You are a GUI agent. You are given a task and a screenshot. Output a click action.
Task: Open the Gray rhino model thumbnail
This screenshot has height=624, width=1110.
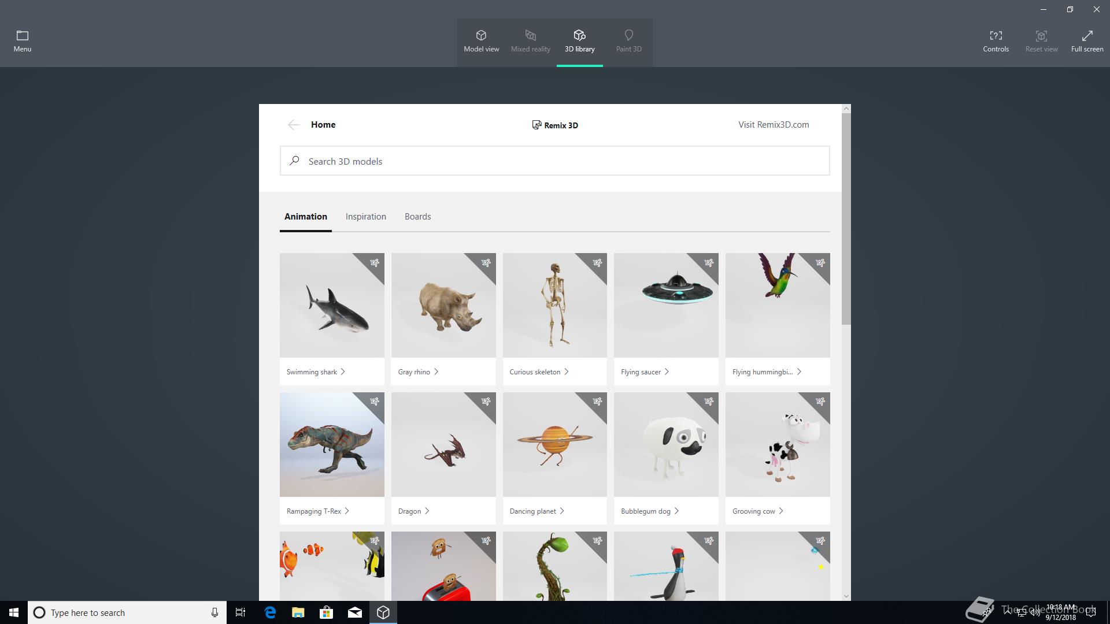[443, 305]
